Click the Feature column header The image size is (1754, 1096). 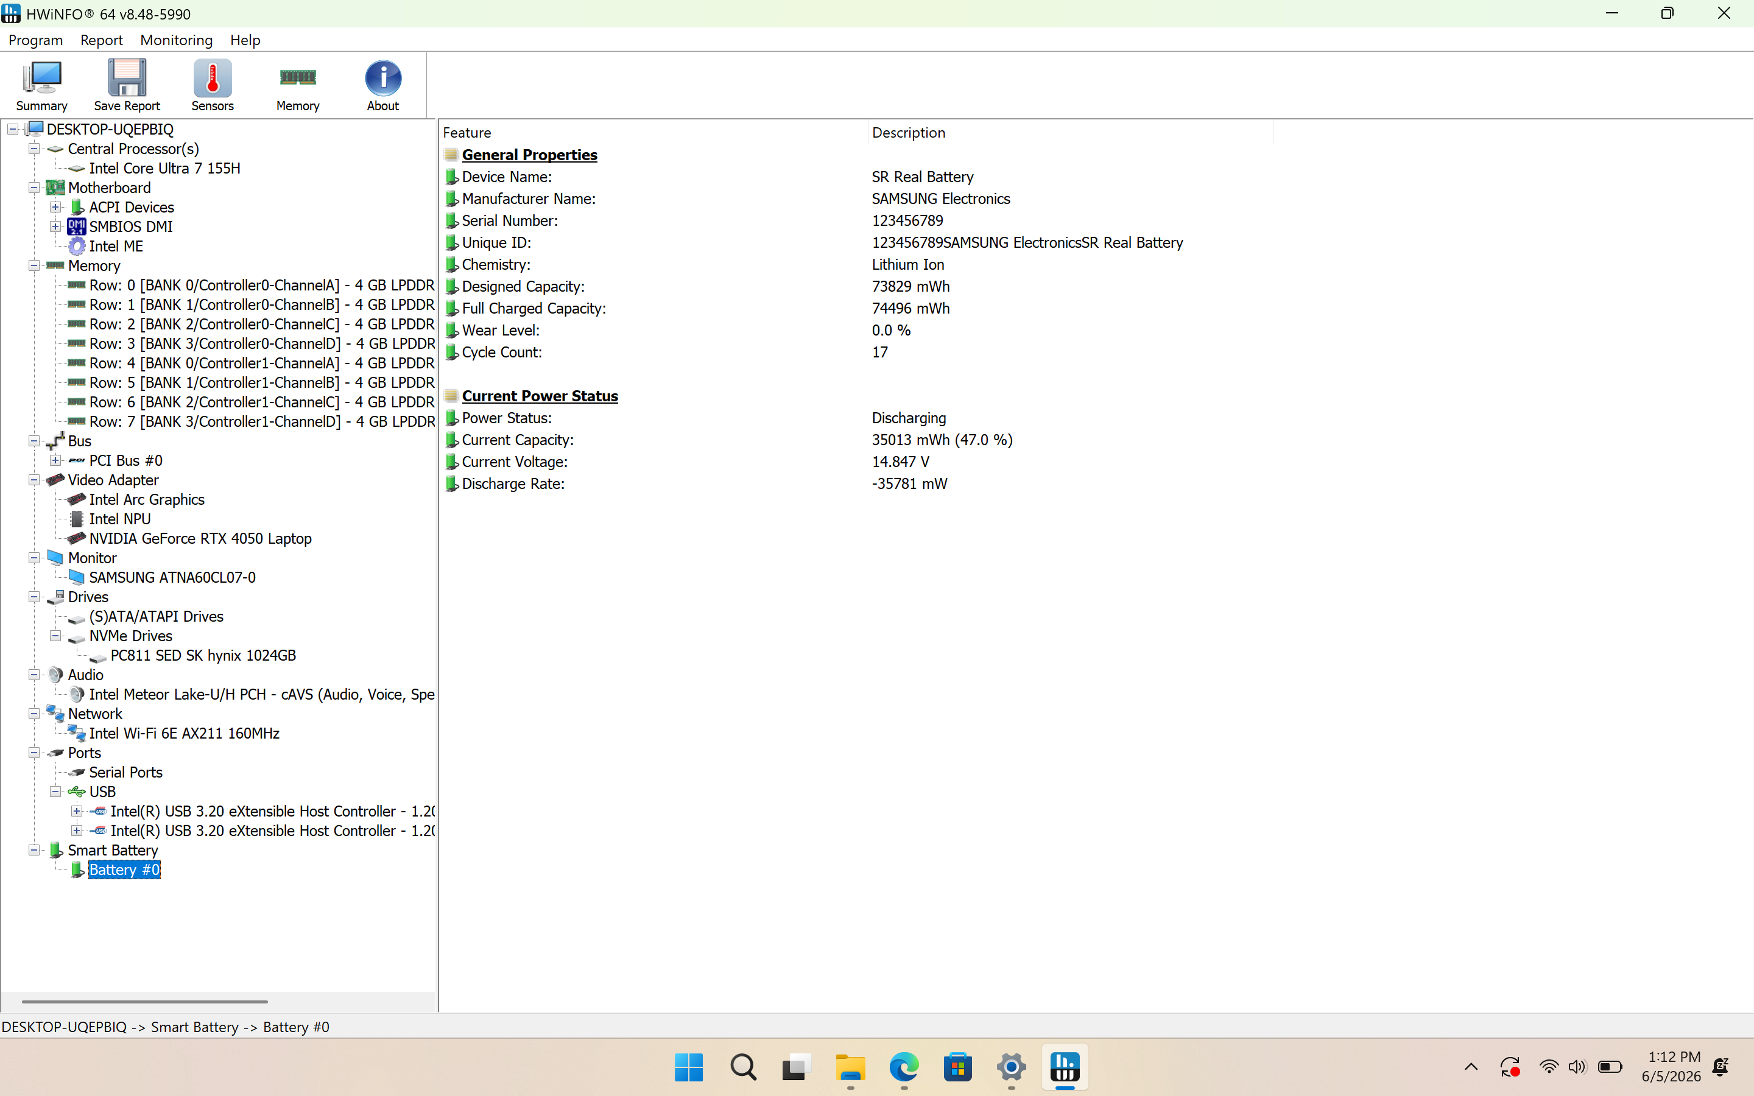[653, 133]
